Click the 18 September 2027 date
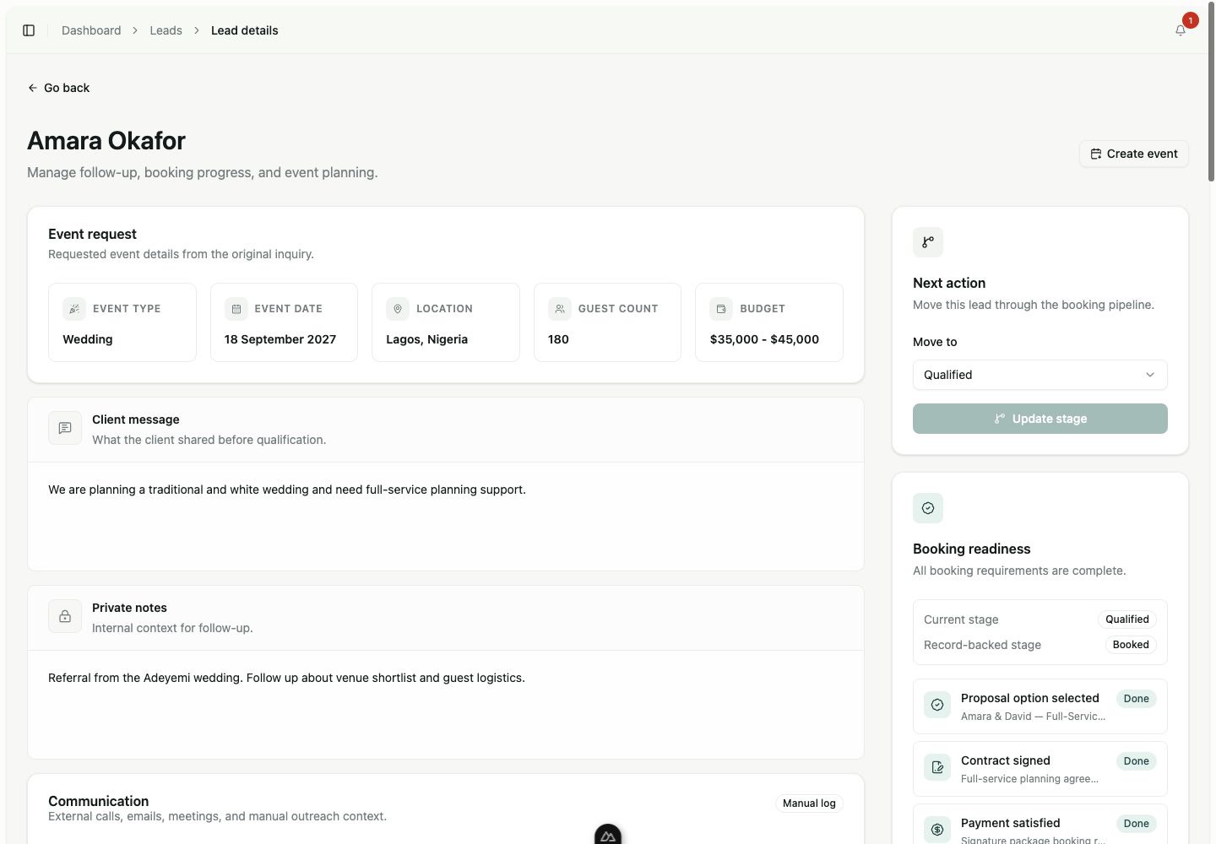Screen dimensions: 1216x844 [x=280, y=339]
